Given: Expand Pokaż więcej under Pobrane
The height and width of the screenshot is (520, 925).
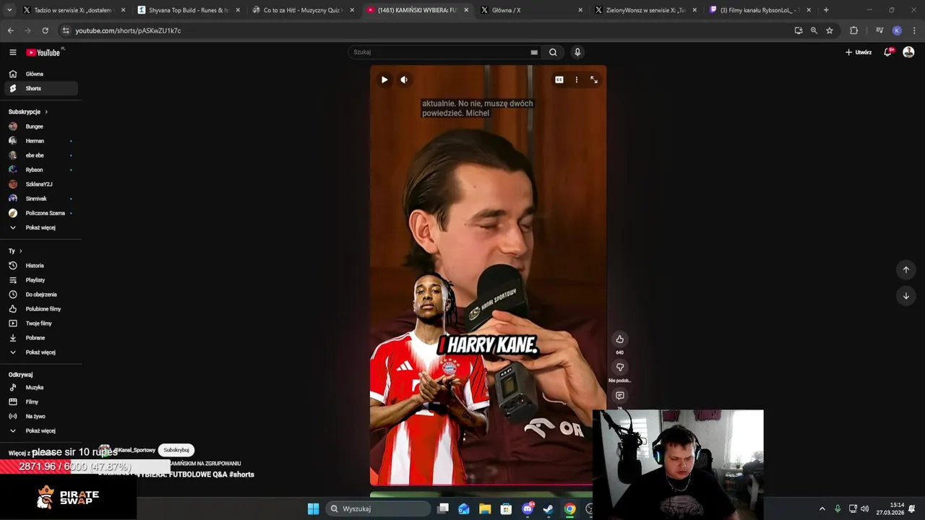Looking at the screenshot, I should (x=40, y=352).
